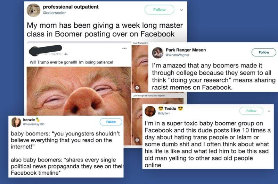Open the @diyfieri handle

tap(164, 113)
